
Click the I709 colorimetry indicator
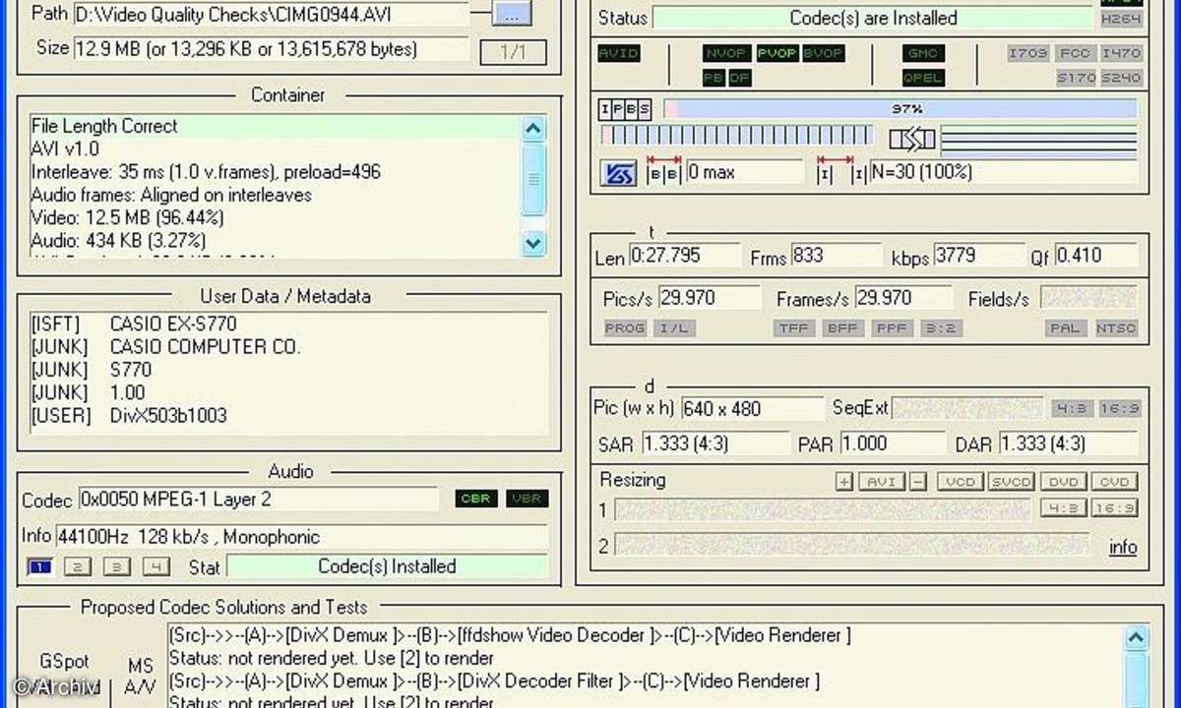(1028, 53)
